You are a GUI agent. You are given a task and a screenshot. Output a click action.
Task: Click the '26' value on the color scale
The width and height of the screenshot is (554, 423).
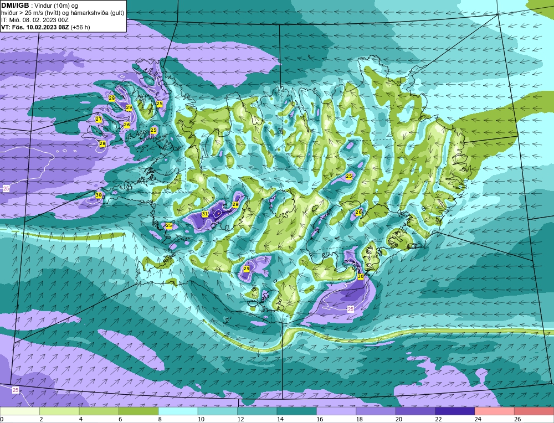pos(517,420)
